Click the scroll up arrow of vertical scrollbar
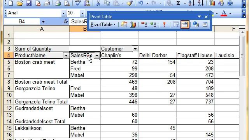This screenshot has width=249, height=140. click(x=242, y=32)
